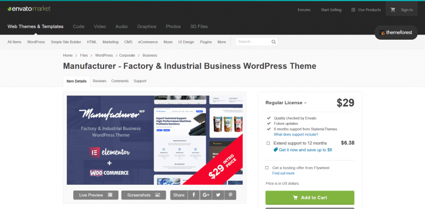Open the 3D Files section

tap(199, 26)
